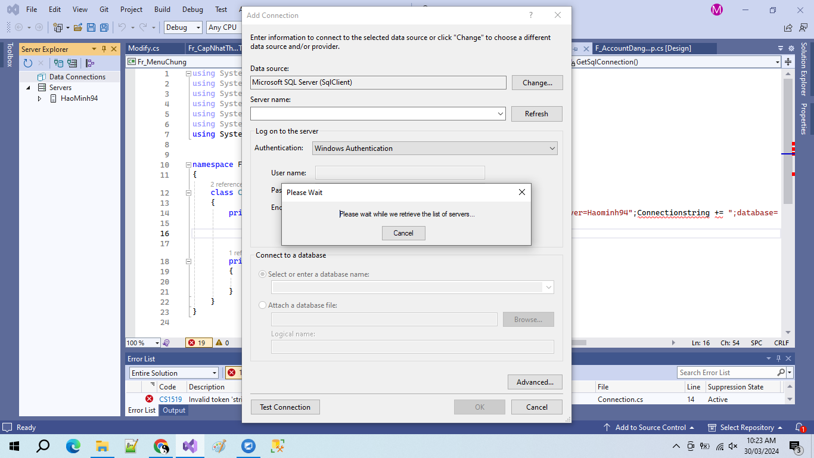Click error code link CS1519

click(x=170, y=400)
